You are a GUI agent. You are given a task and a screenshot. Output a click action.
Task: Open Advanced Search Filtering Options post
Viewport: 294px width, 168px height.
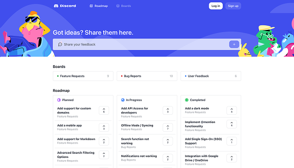pyautogui.click(x=76, y=155)
